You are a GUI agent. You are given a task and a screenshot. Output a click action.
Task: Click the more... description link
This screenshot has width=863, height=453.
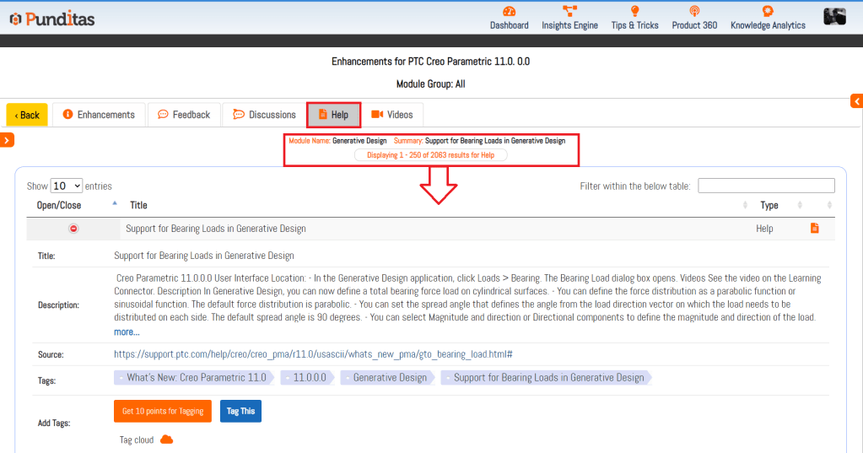click(127, 332)
